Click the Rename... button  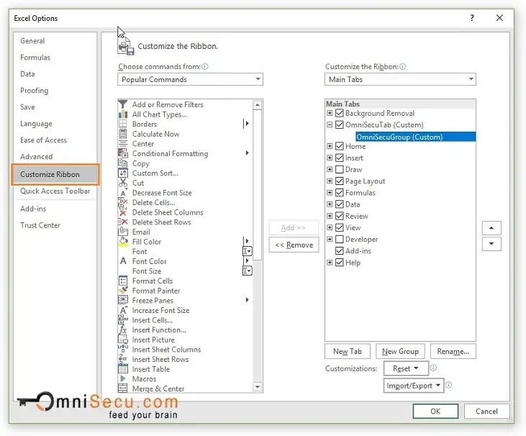click(x=453, y=352)
